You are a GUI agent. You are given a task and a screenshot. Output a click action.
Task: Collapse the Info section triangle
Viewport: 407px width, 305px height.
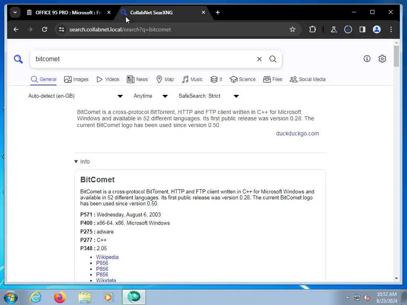point(76,162)
